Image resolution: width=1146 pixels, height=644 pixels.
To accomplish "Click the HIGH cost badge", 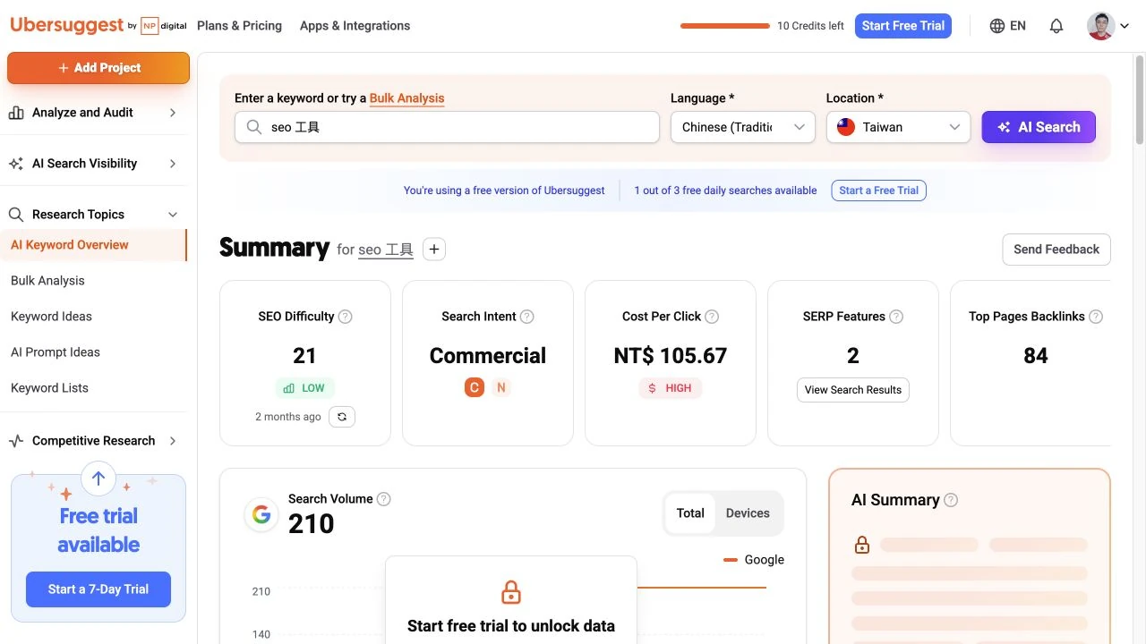I will (x=670, y=388).
